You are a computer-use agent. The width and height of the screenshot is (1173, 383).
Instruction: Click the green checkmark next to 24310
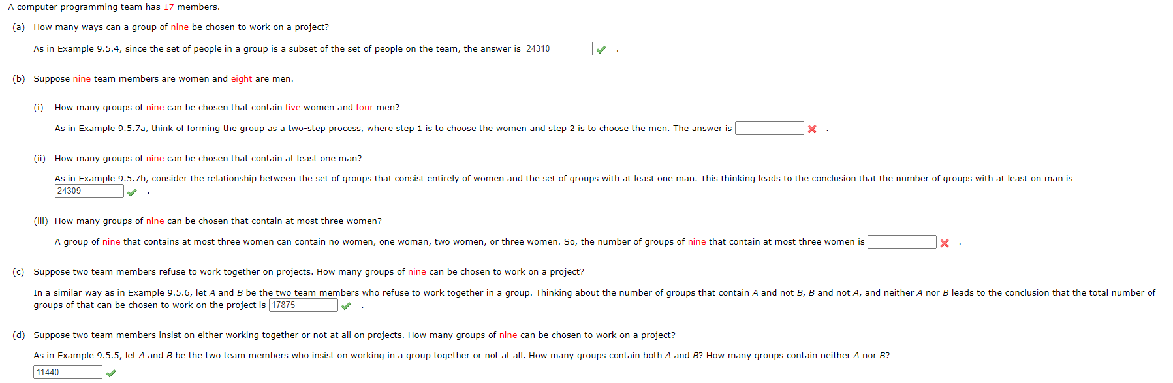(x=601, y=50)
